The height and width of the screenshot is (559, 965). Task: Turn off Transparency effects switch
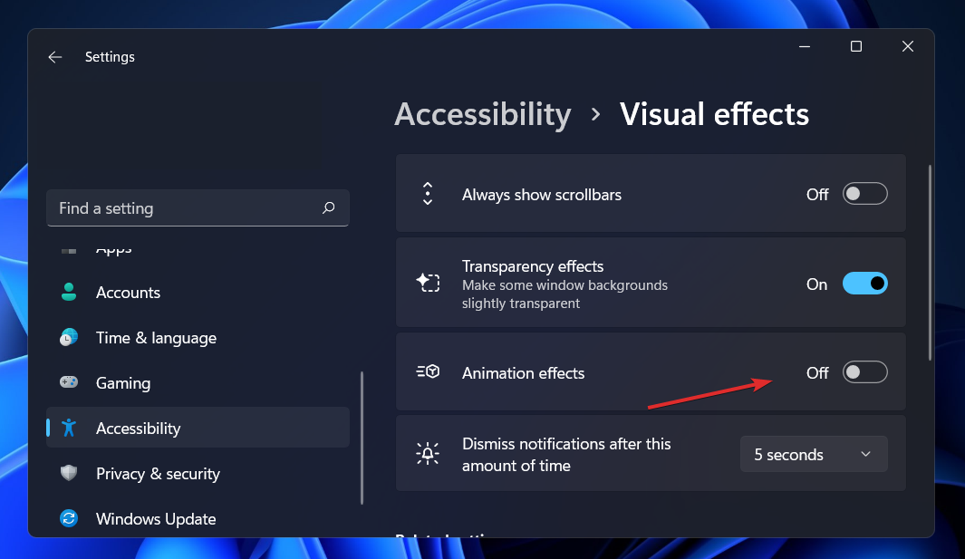(864, 284)
